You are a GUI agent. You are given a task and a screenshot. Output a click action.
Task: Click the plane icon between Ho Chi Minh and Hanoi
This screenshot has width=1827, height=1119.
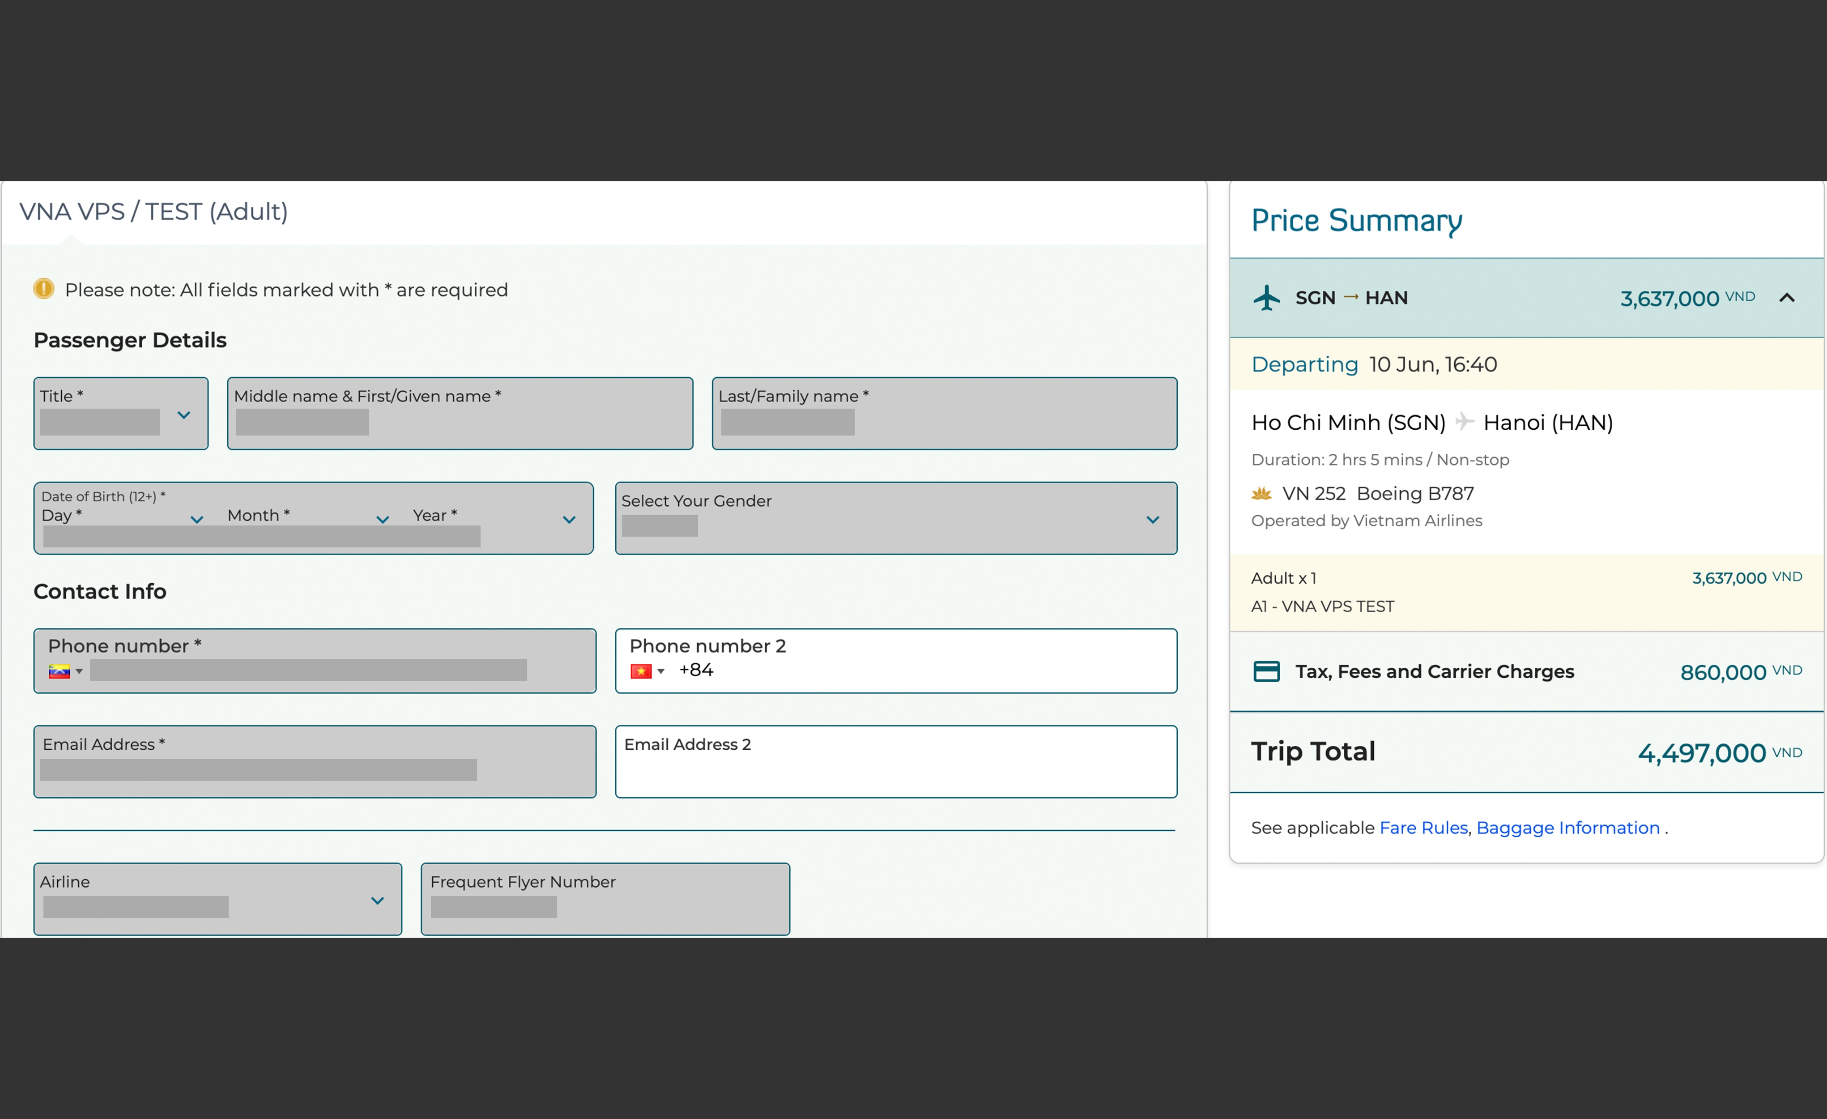(x=1464, y=422)
